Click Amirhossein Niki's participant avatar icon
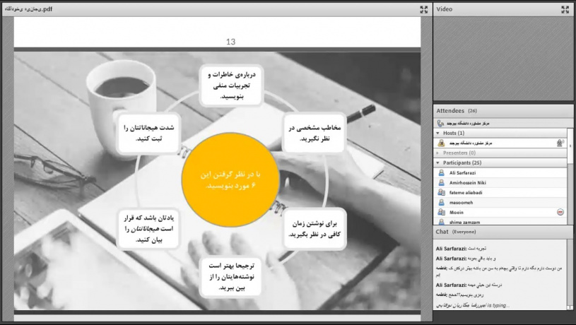 [x=441, y=182]
